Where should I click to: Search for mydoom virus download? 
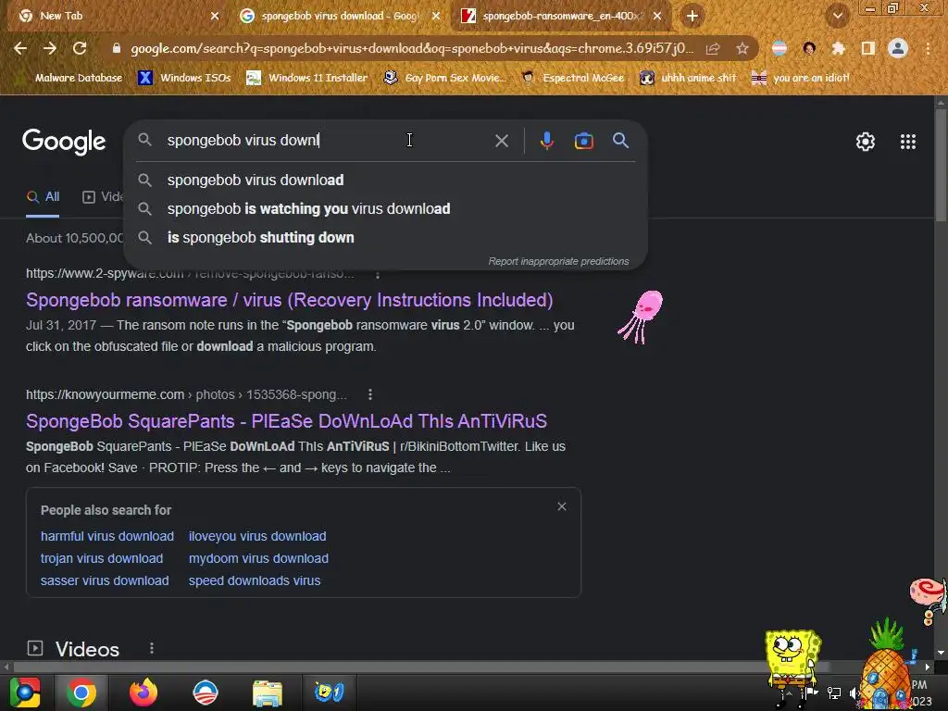coord(258,558)
